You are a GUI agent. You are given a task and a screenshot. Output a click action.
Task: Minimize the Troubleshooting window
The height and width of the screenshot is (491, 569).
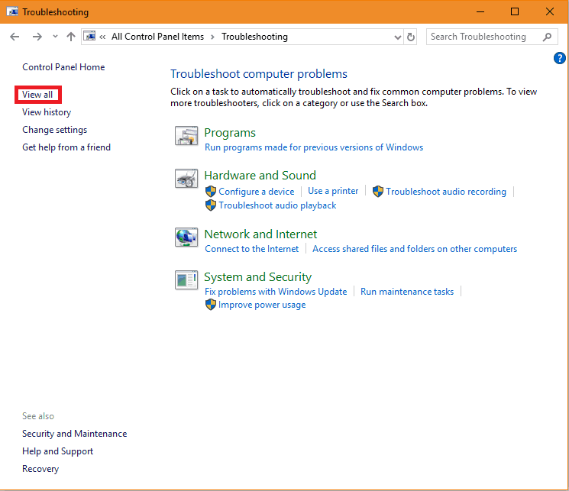click(480, 11)
